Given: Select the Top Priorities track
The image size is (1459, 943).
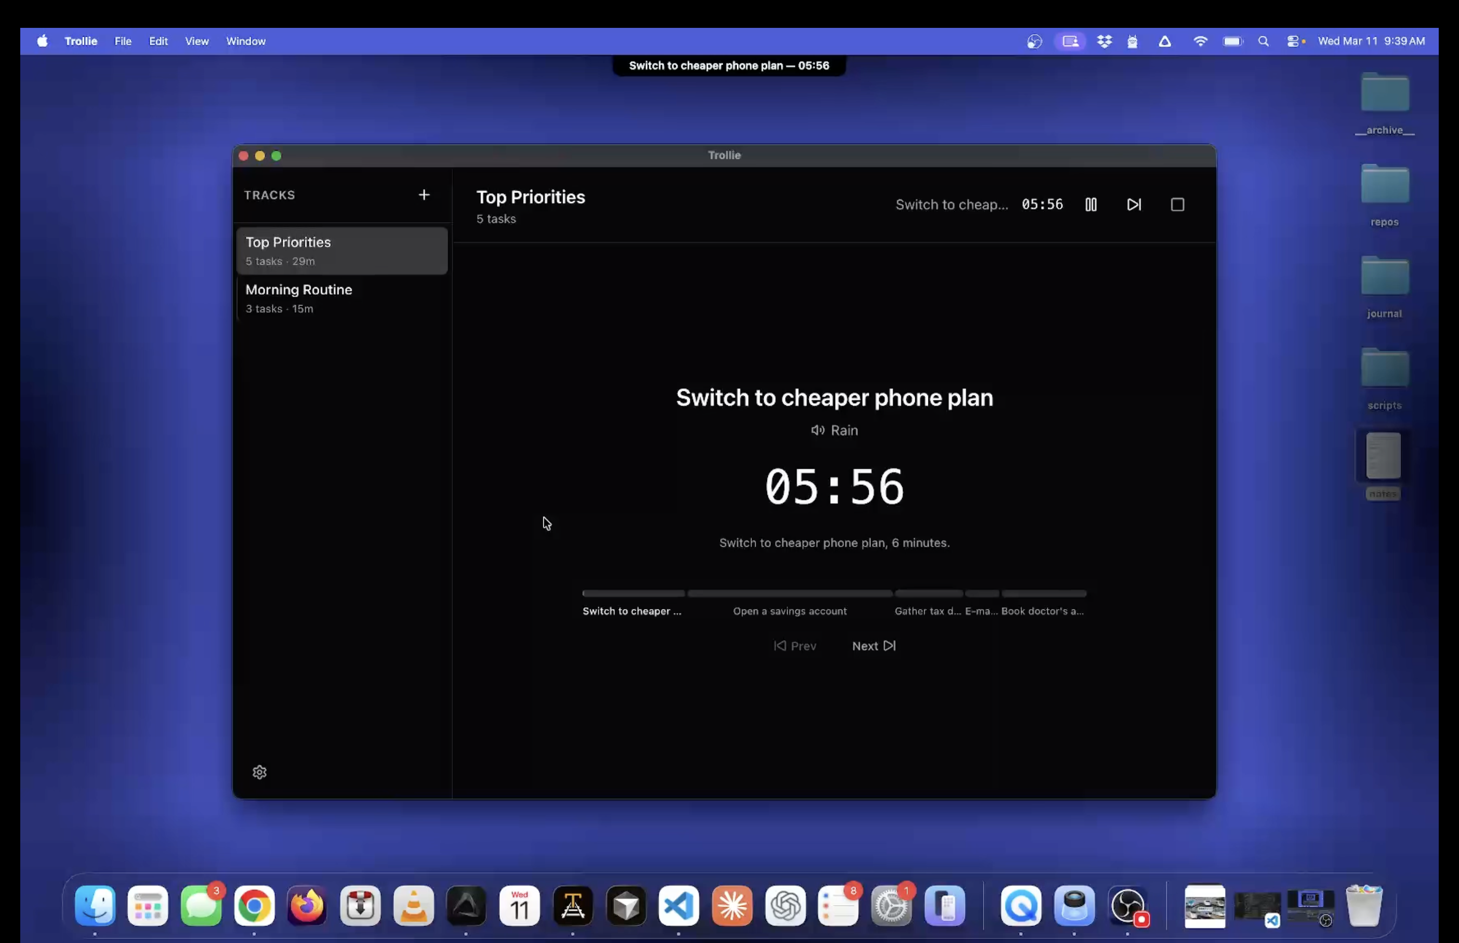Looking at the screenshot, I should point(342,250).
